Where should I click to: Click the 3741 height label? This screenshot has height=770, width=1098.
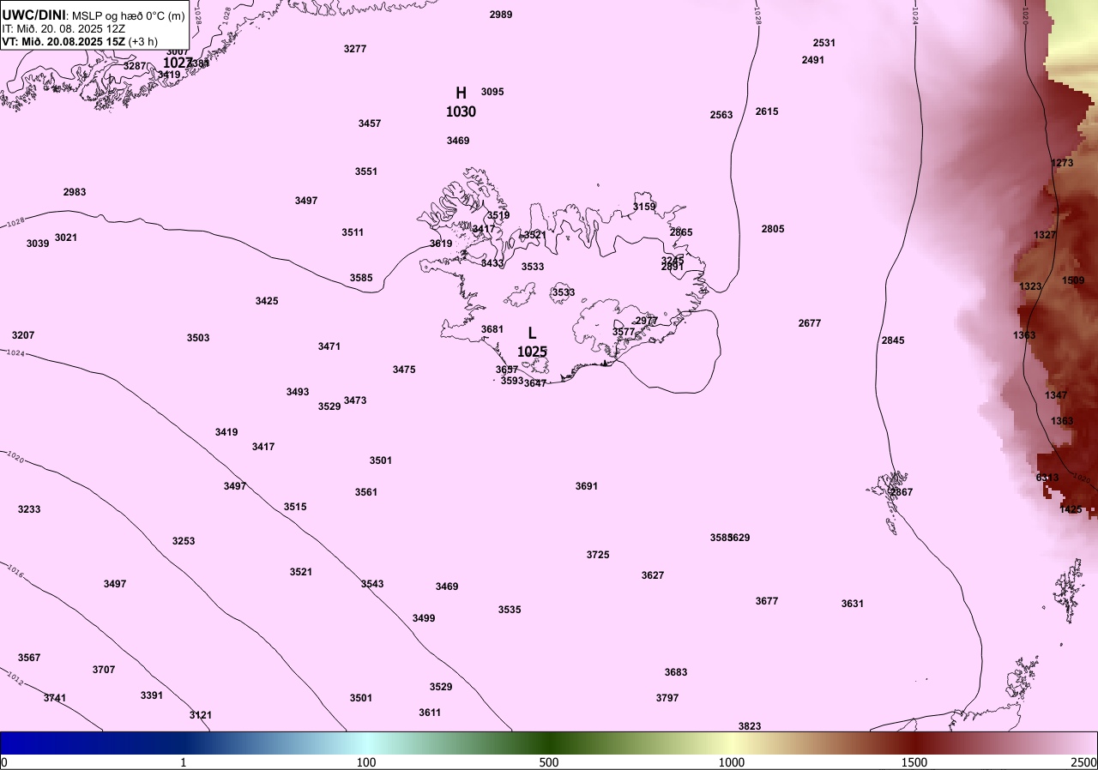[55, 698]
